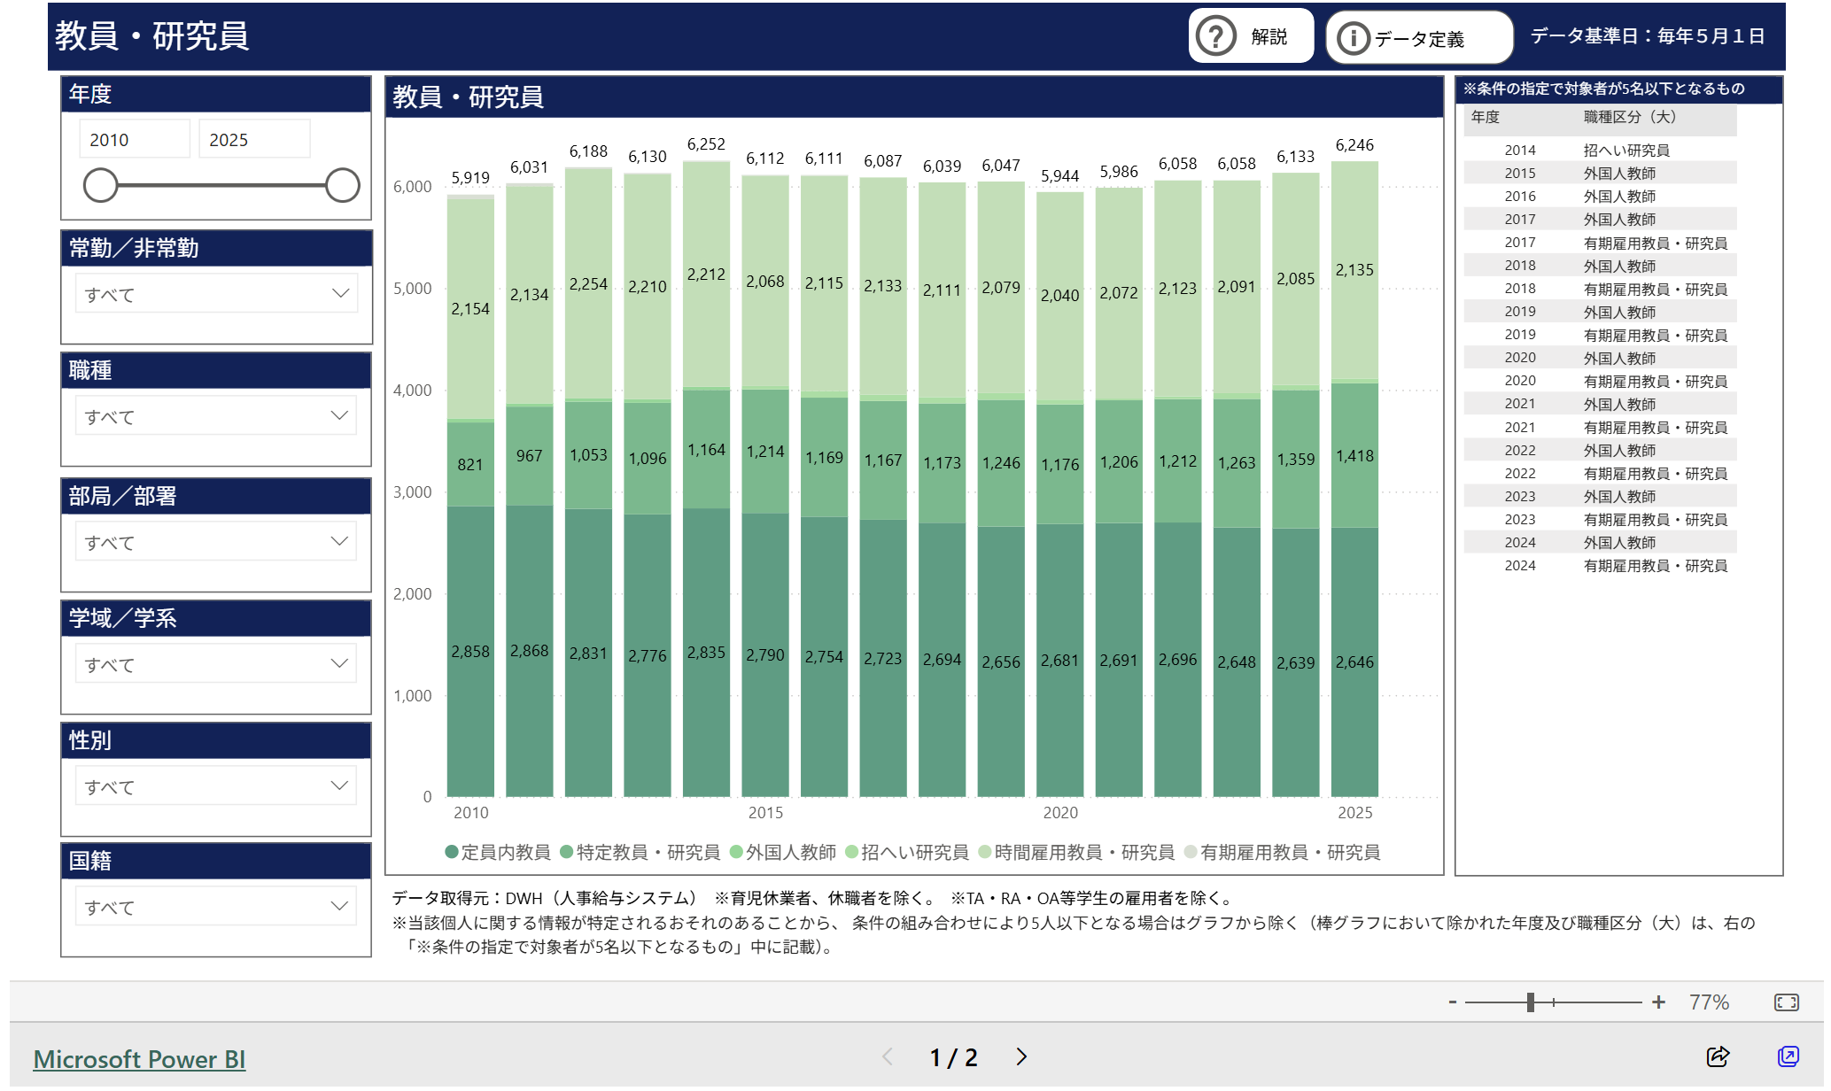This screenshot has width=1831, height=1091.
Task: Expand the 常勤／非常勤 dropdown
Action: (x=216, y=294)
